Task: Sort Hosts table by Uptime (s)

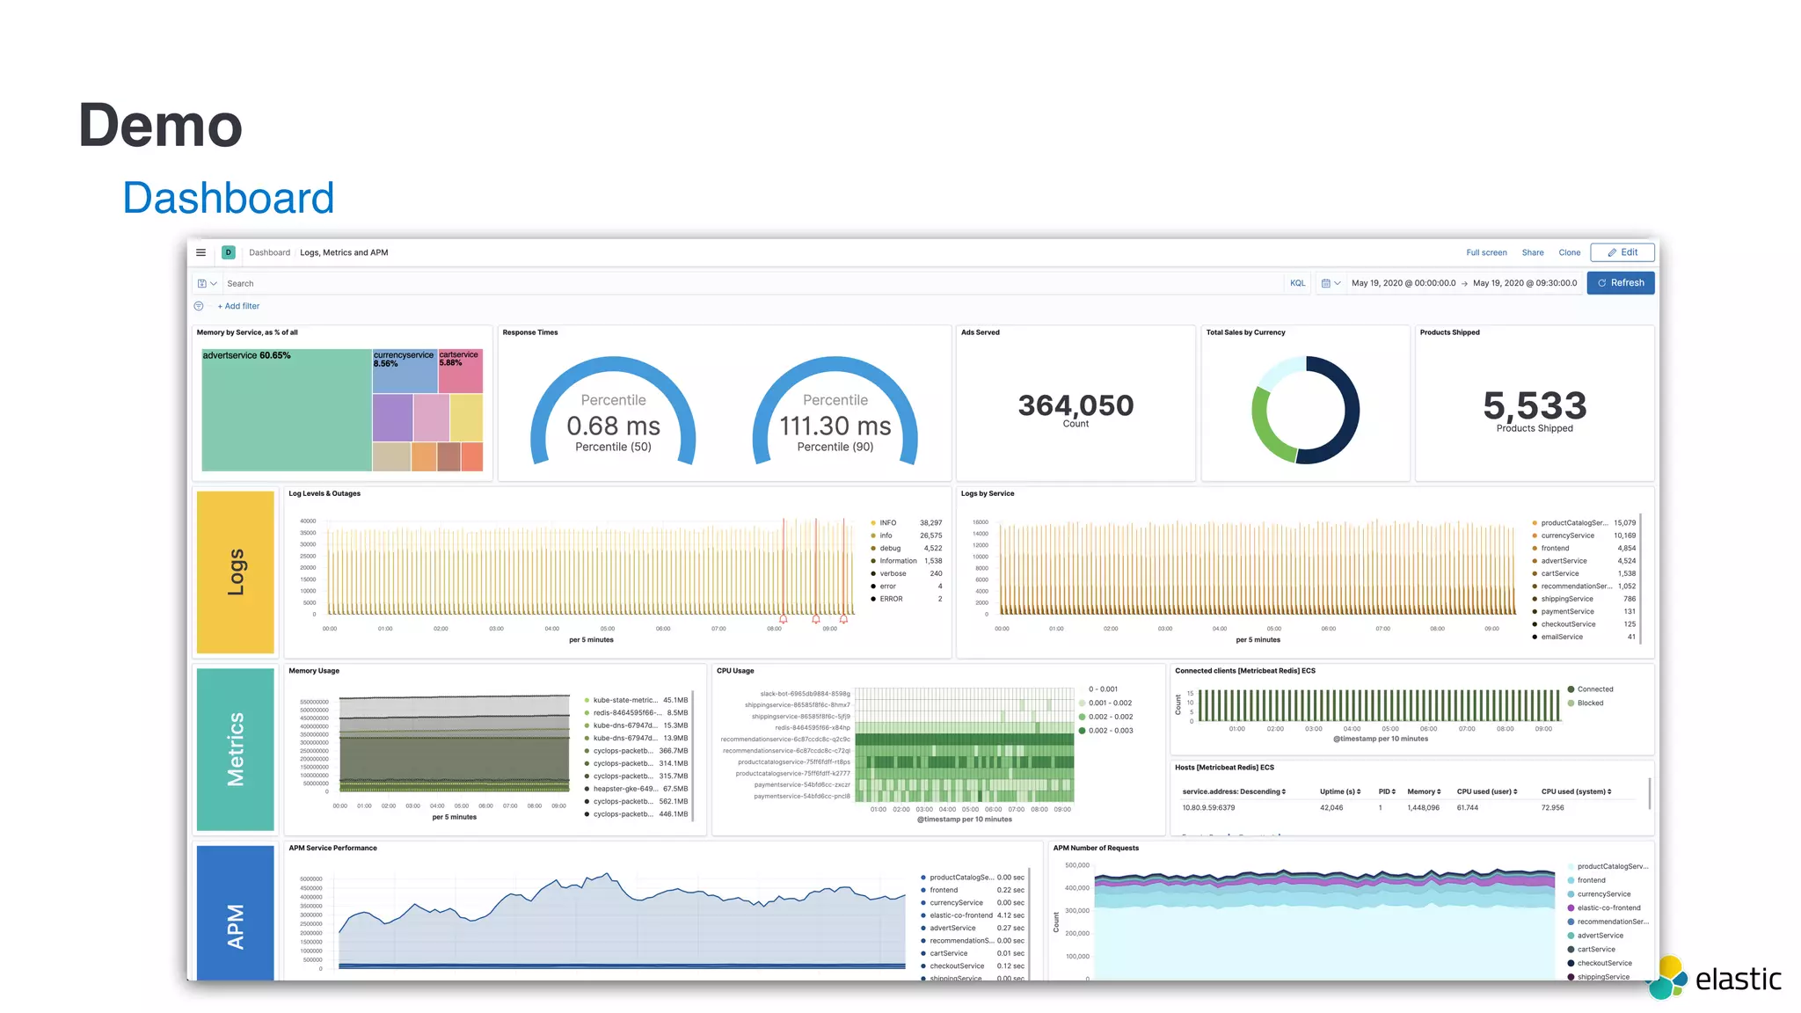Action: pos(1340,791)
